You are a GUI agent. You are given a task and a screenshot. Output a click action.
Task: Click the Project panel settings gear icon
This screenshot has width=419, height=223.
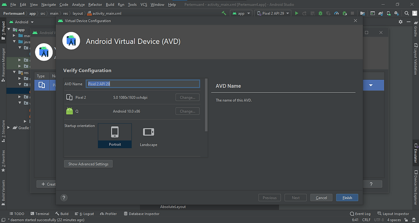pos(401,22)
